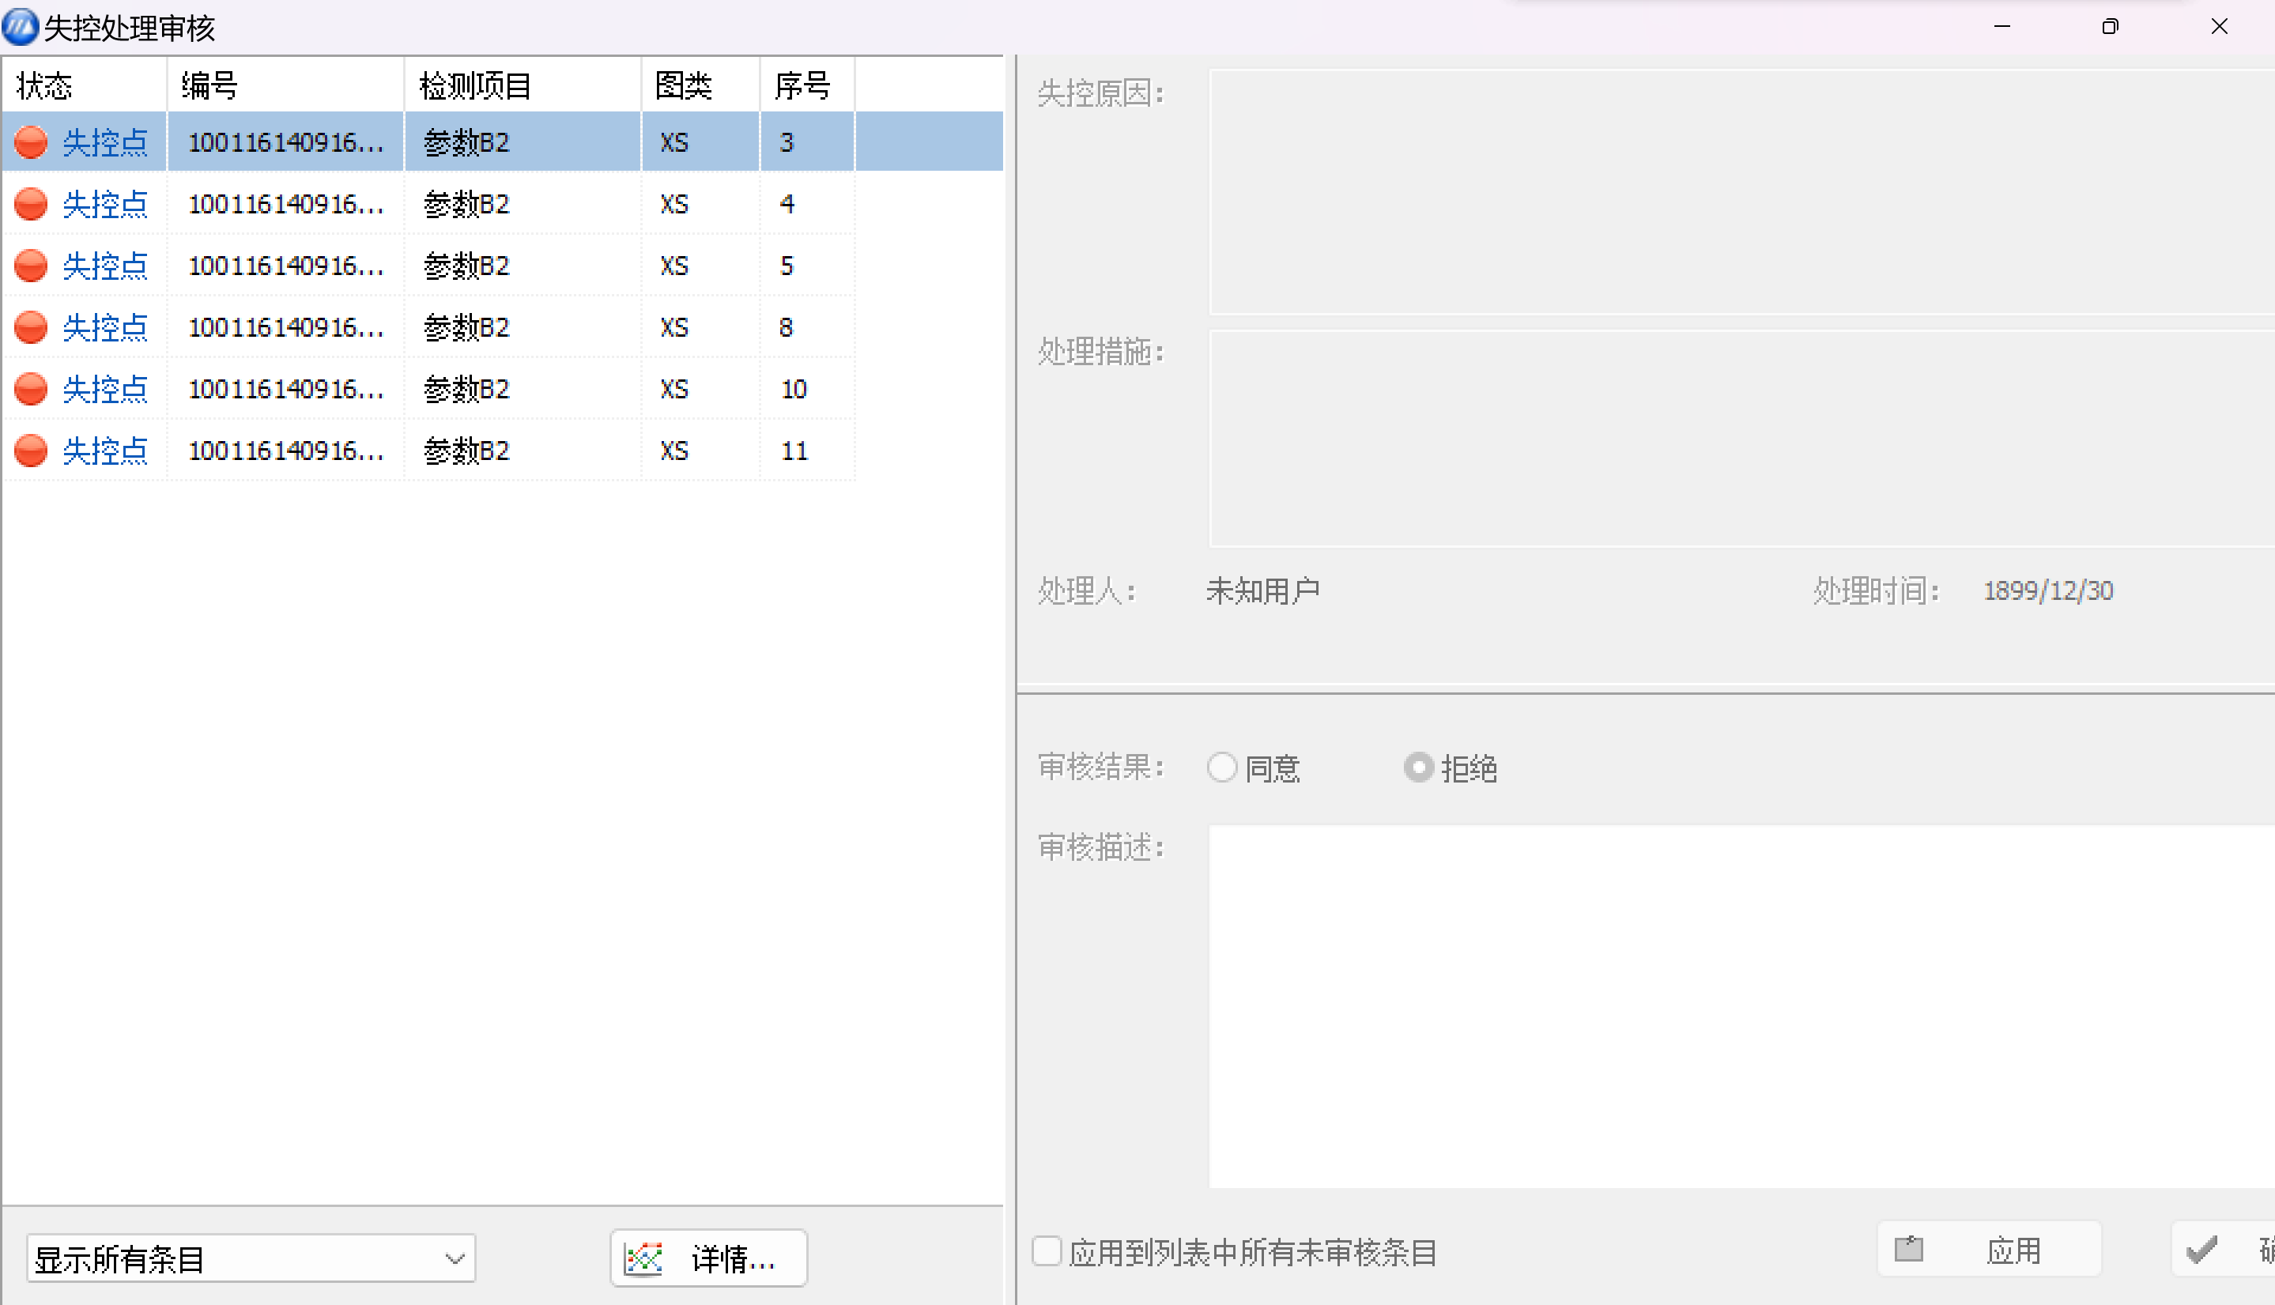Click the 失控点 link for sequence 8
This screenshot has width=2275, height=1305.
pyautogui.click(x=105, y=327)
